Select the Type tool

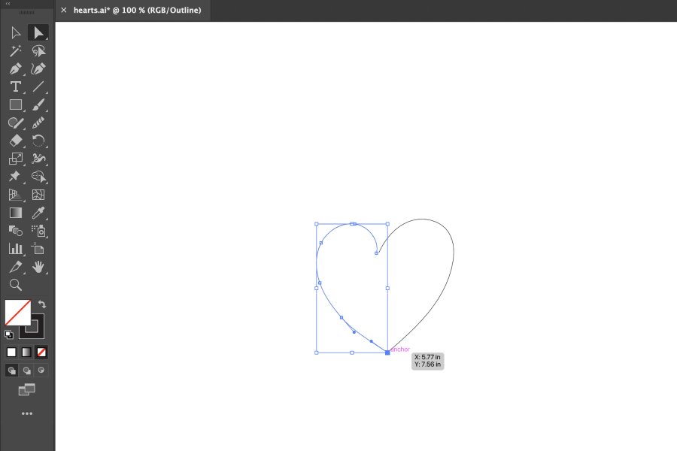(x=16, y=86)
